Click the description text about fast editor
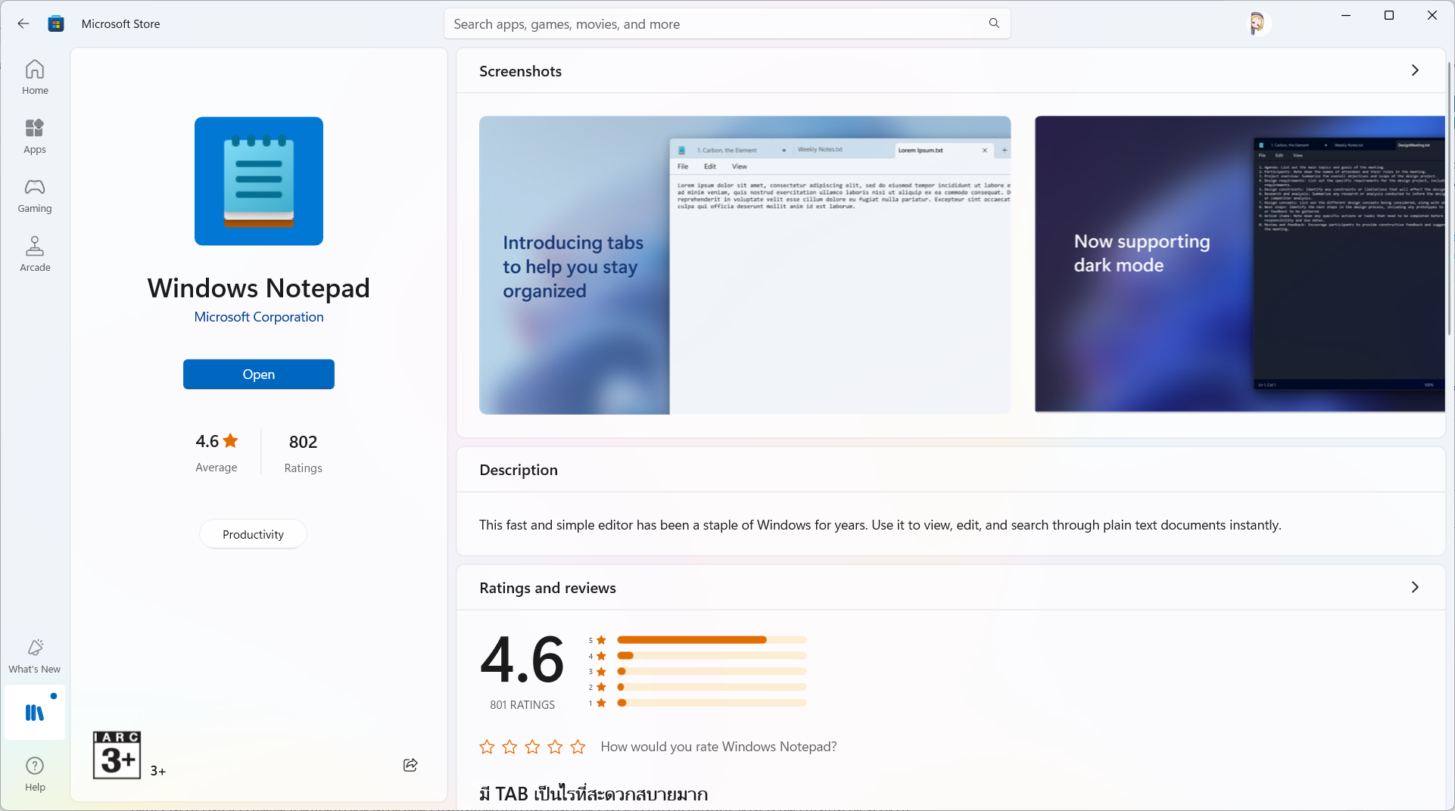The width and height of the screenshot is (1455, 811). click(x=880, y=525)
